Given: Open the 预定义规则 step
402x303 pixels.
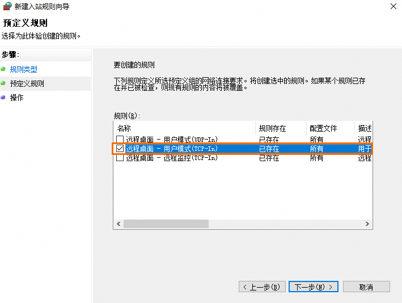Looking at the screenshot, I should coord(27,83).
